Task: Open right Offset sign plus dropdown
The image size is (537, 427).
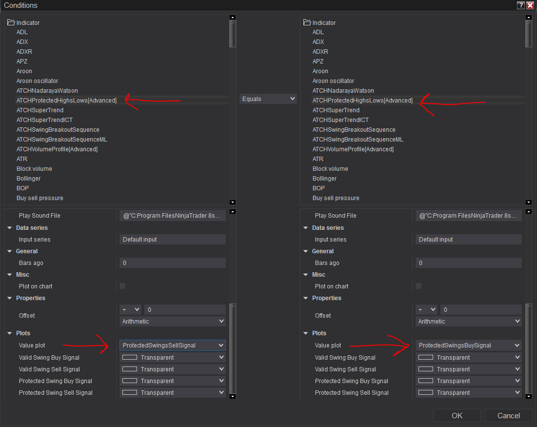Action: click(x=426, y=309)
